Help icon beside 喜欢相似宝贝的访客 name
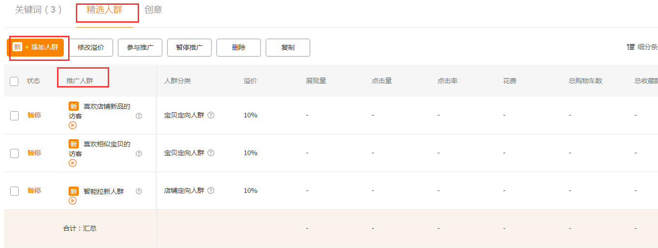658x248 pixels. pyautogui.click(x=139, y=153)
